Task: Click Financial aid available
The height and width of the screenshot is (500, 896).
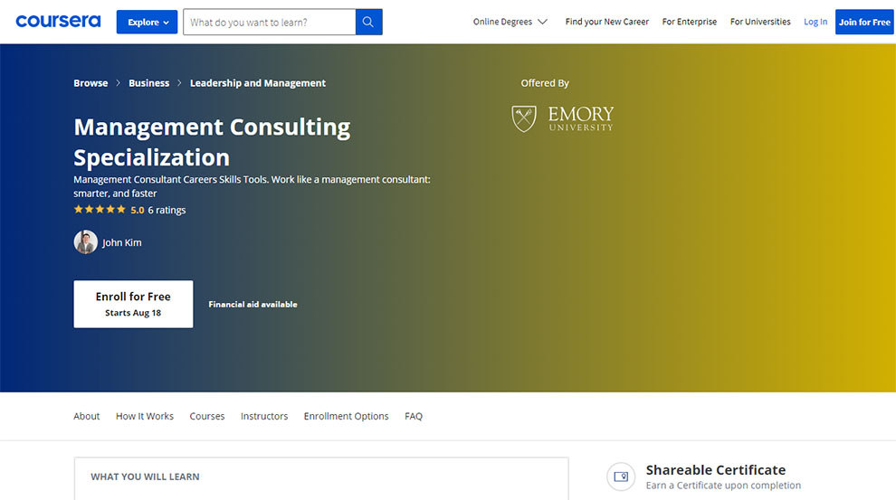Action: [253, 304]
